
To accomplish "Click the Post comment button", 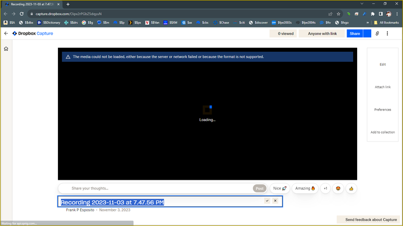I will [259, 188].
